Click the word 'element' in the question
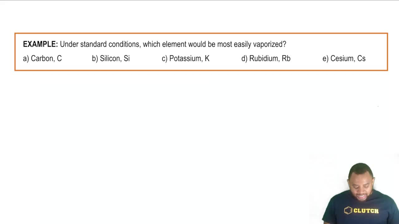The height and width of the screenshot is (224, 399). point(174,44)
